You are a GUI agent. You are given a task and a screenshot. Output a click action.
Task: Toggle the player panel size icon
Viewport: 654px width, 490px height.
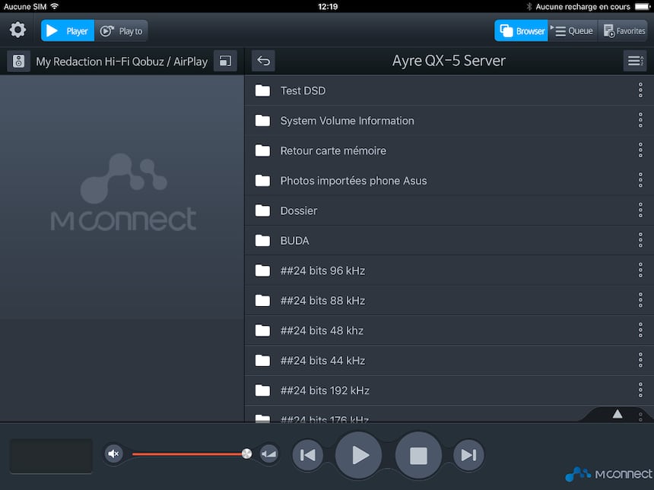(x=225, y=62)
